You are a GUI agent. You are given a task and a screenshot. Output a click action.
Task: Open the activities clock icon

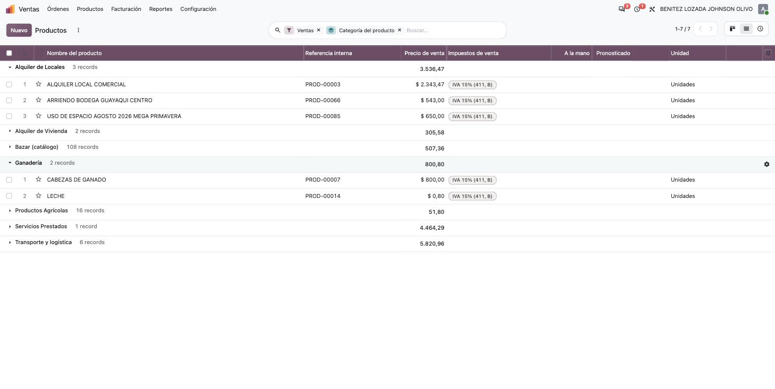point(637,9)
